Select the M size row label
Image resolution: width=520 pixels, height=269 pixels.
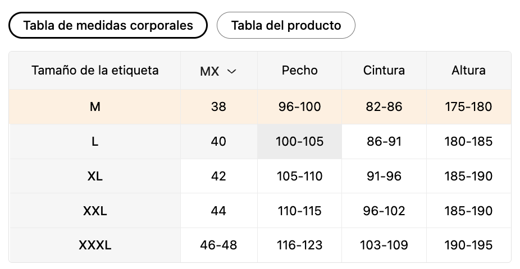tap(95, 107)
